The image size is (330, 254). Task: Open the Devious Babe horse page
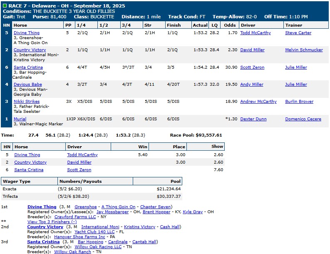click(27, 85)
